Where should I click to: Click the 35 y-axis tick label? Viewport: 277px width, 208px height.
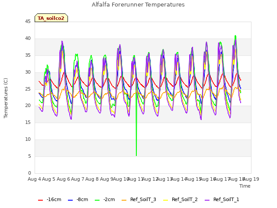(x=28, y=55)
